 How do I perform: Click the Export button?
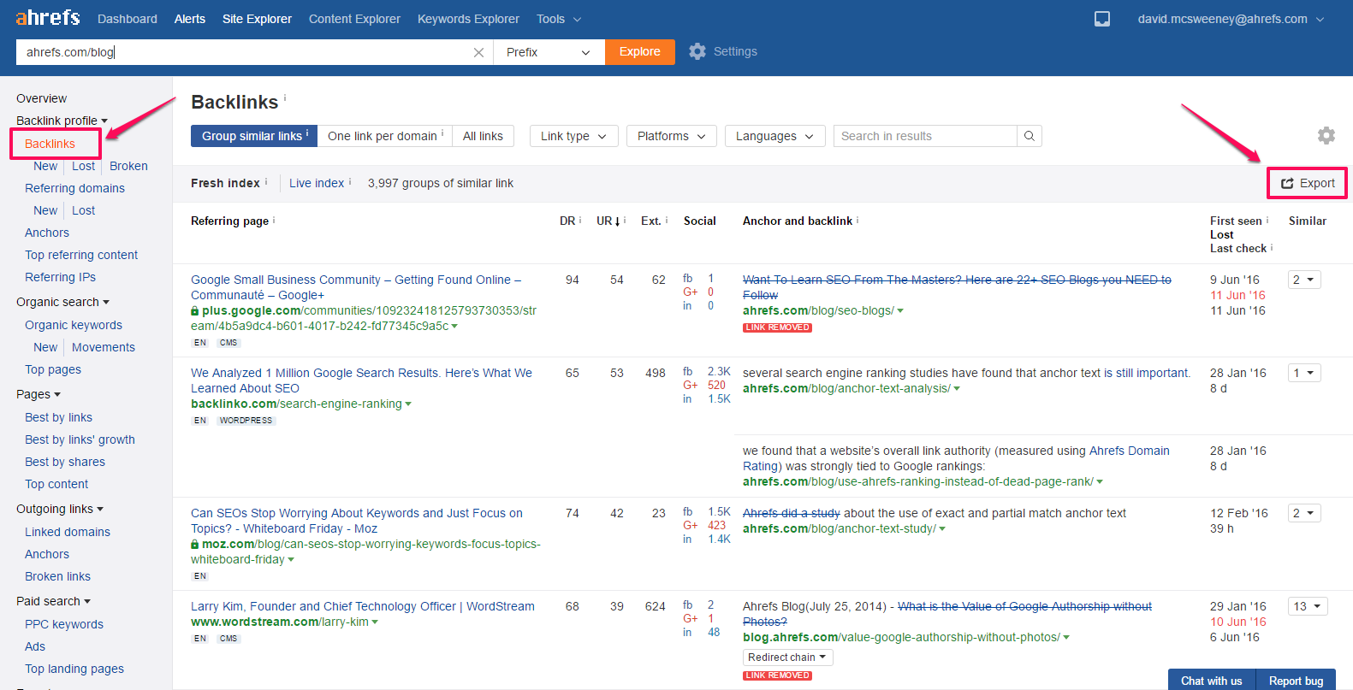pos(1308,183)
